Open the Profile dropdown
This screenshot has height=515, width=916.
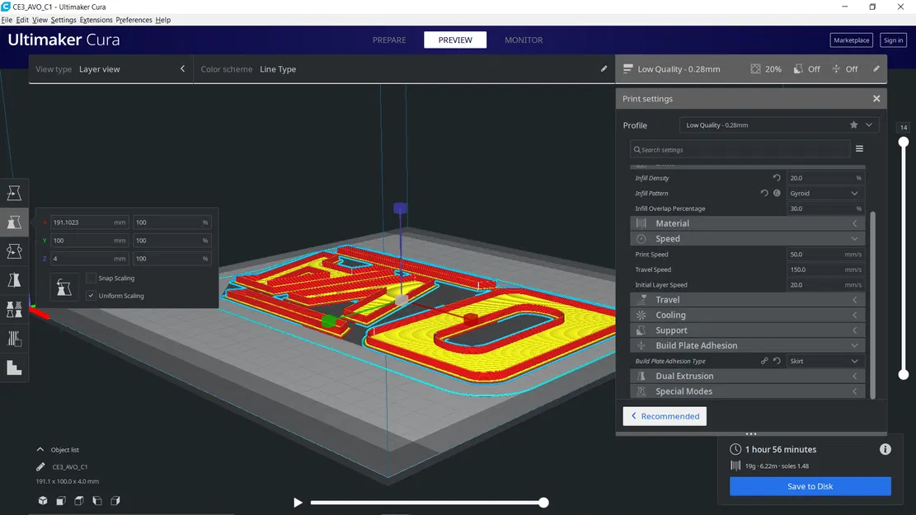[x=778, y=125]
